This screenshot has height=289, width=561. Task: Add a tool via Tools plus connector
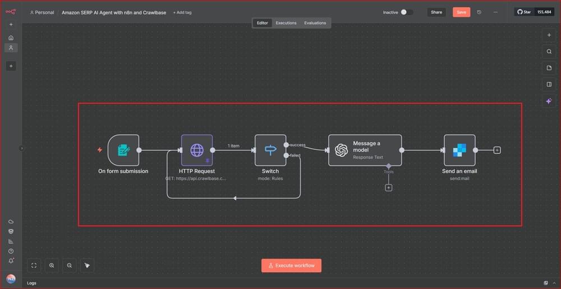point(389,187)
